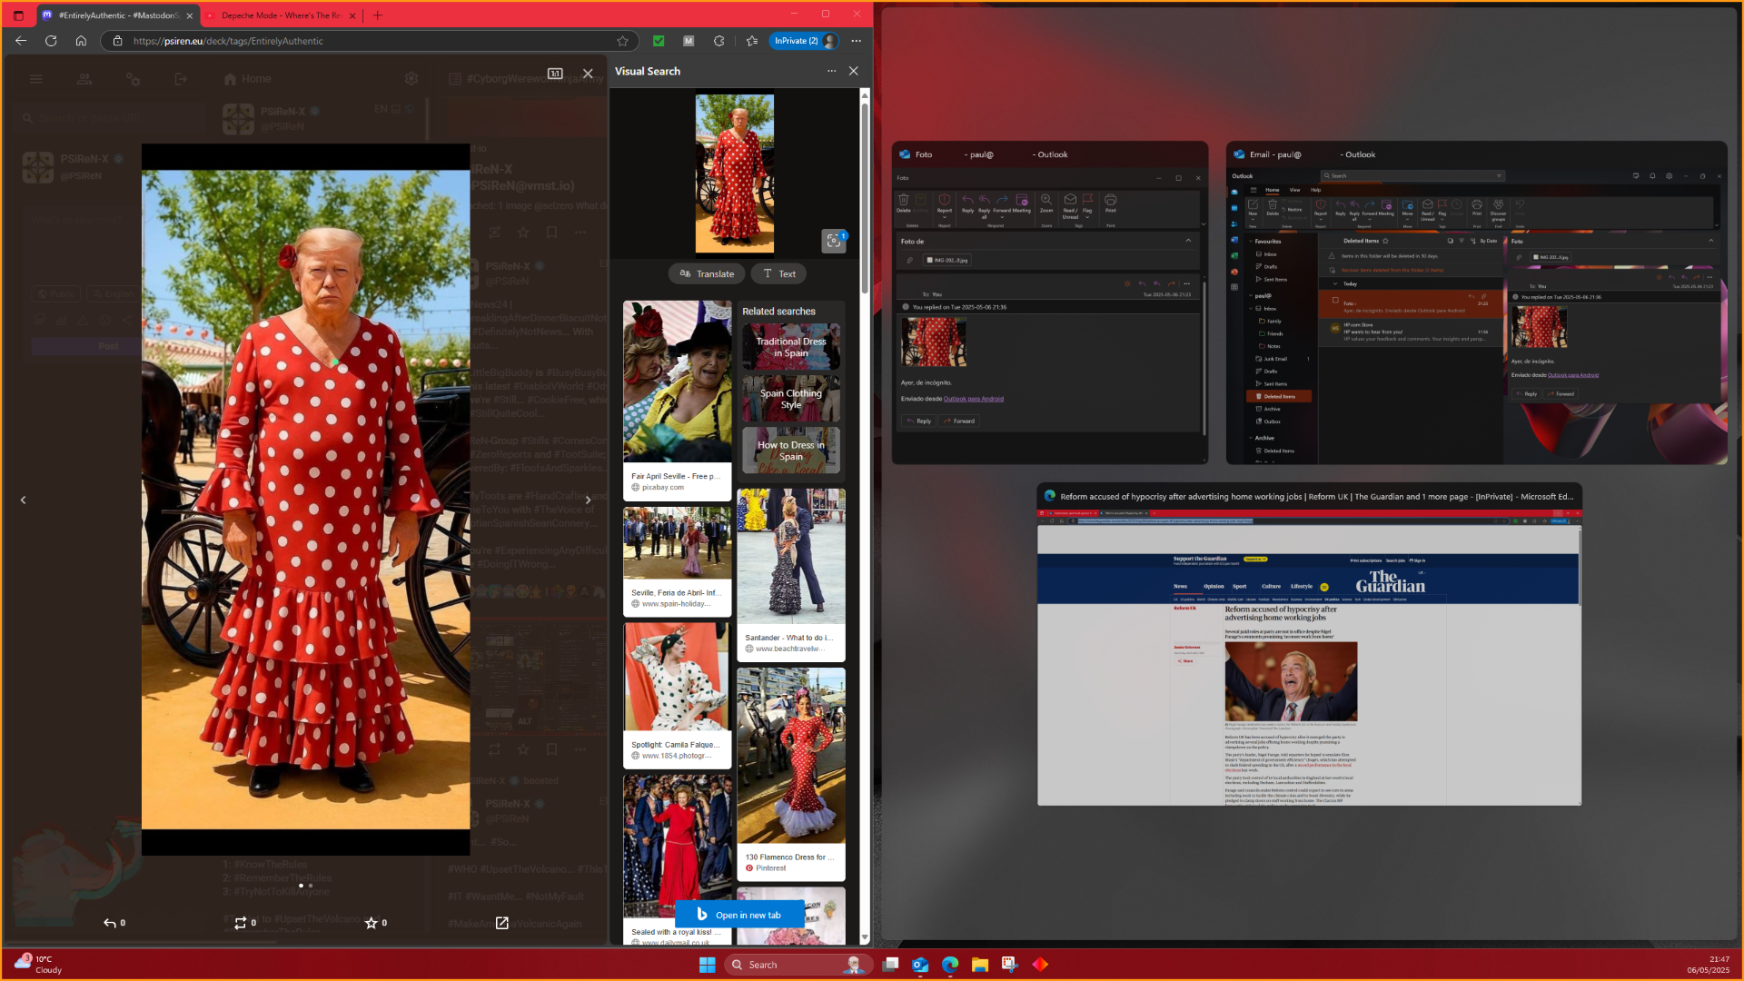Image resolution: width=1744 pixels, height=981 pixels.
Task: Click the visual search crop icon
Action: click(833, 241)
